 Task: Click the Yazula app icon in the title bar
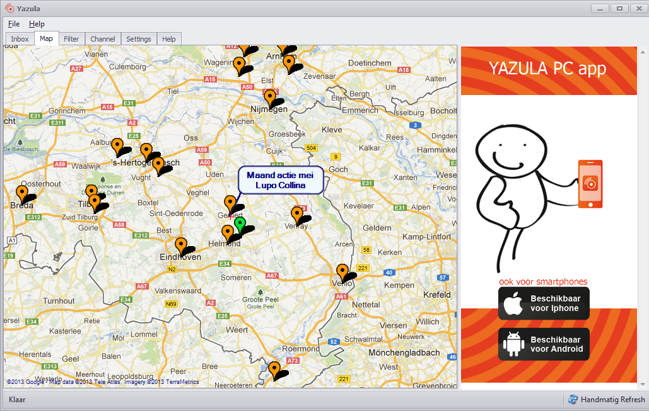[x=9, y=8]
